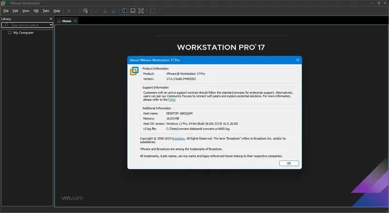Click the Send Ctrl+Alt+Del toolbar icon
389x213 pixels.
(x=86, y=11)
